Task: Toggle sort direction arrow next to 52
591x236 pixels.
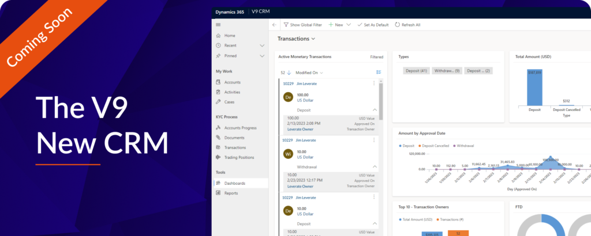Action: [289, 73]
